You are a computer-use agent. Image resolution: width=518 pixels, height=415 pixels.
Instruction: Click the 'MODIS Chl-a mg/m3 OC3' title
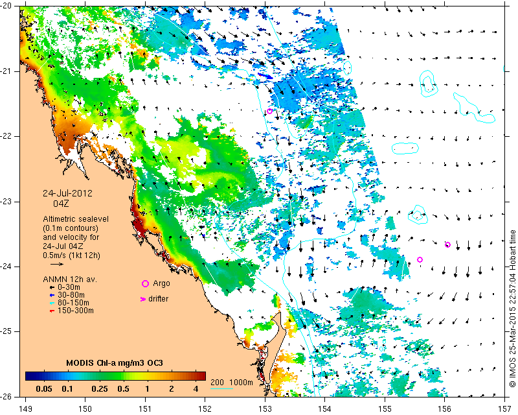[115, 362]
